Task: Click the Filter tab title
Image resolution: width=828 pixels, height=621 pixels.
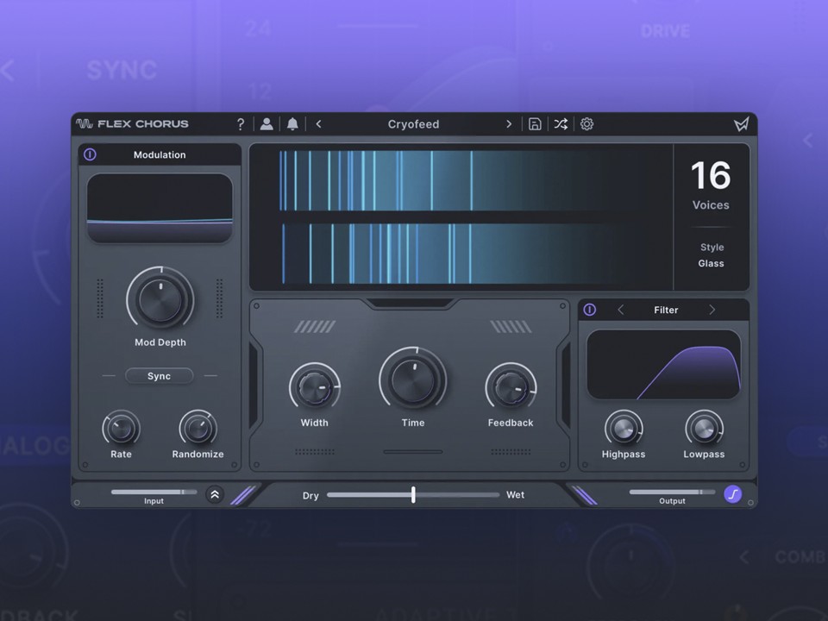Action: tap(666, 310)
